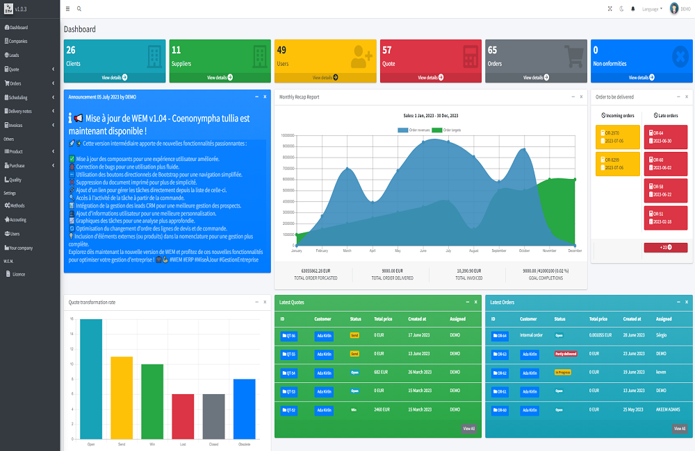Screen dimensions: 695x451
Task: Go to Companies in the sidebar
Action: [x=18, y=41]
